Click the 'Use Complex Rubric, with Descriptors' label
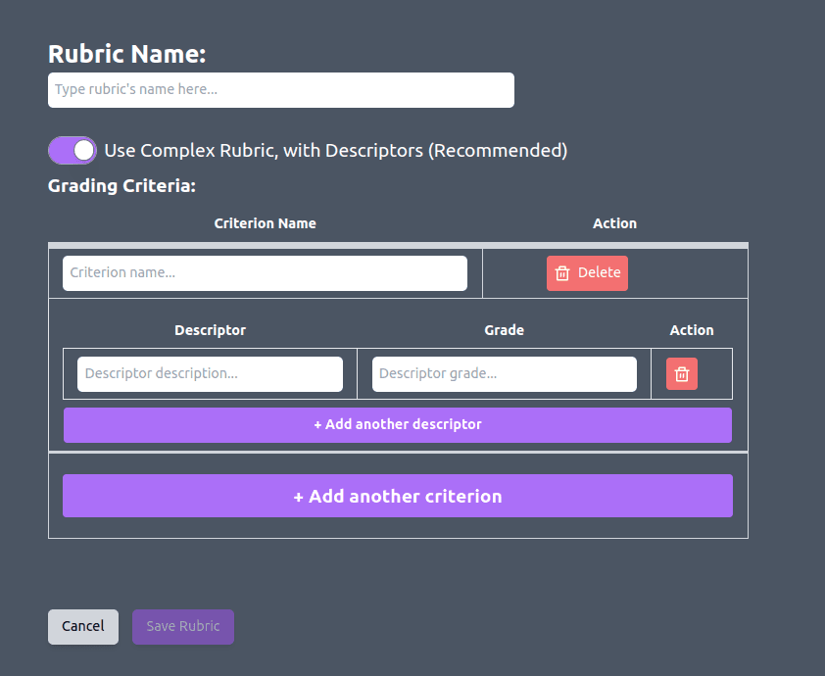Image resolution: width=825 pixels, height=676 pixels. (335, 151)
